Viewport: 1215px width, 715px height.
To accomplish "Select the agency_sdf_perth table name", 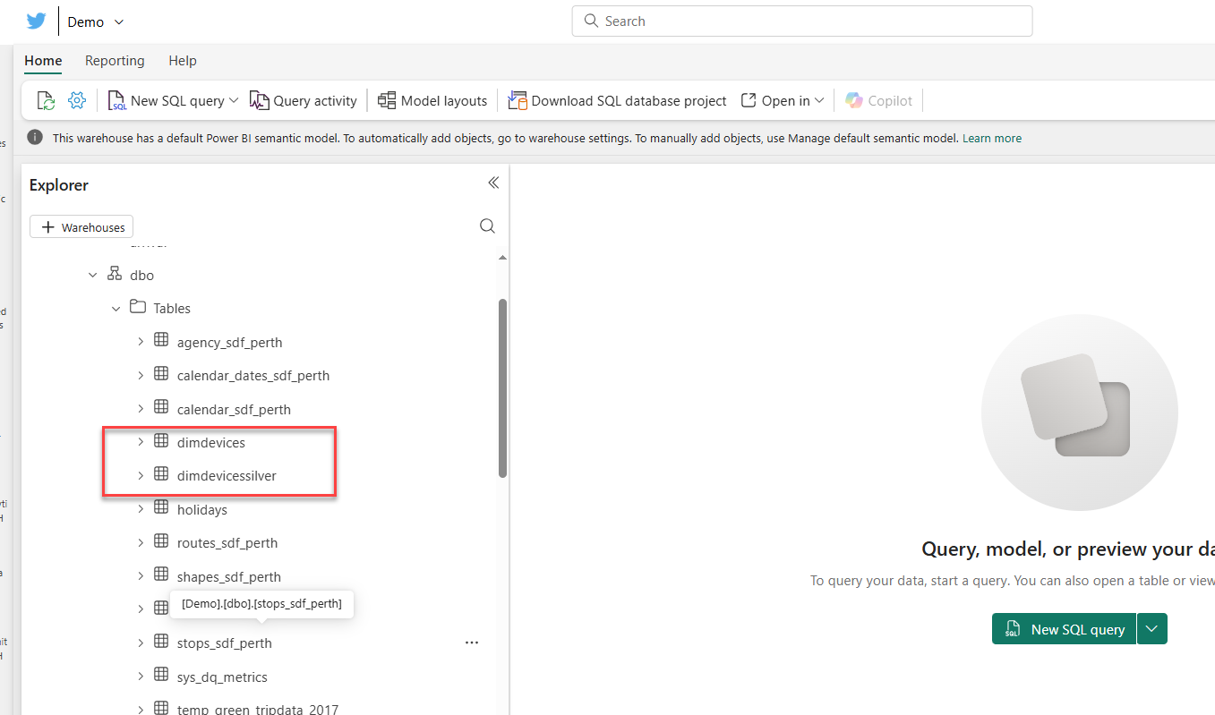I will tap(230, 343).
